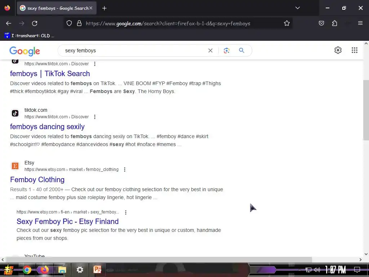The width and height of the screenshot is (369, 277).
Task: Open a new tab with the plus button
Action: (104, 8)
